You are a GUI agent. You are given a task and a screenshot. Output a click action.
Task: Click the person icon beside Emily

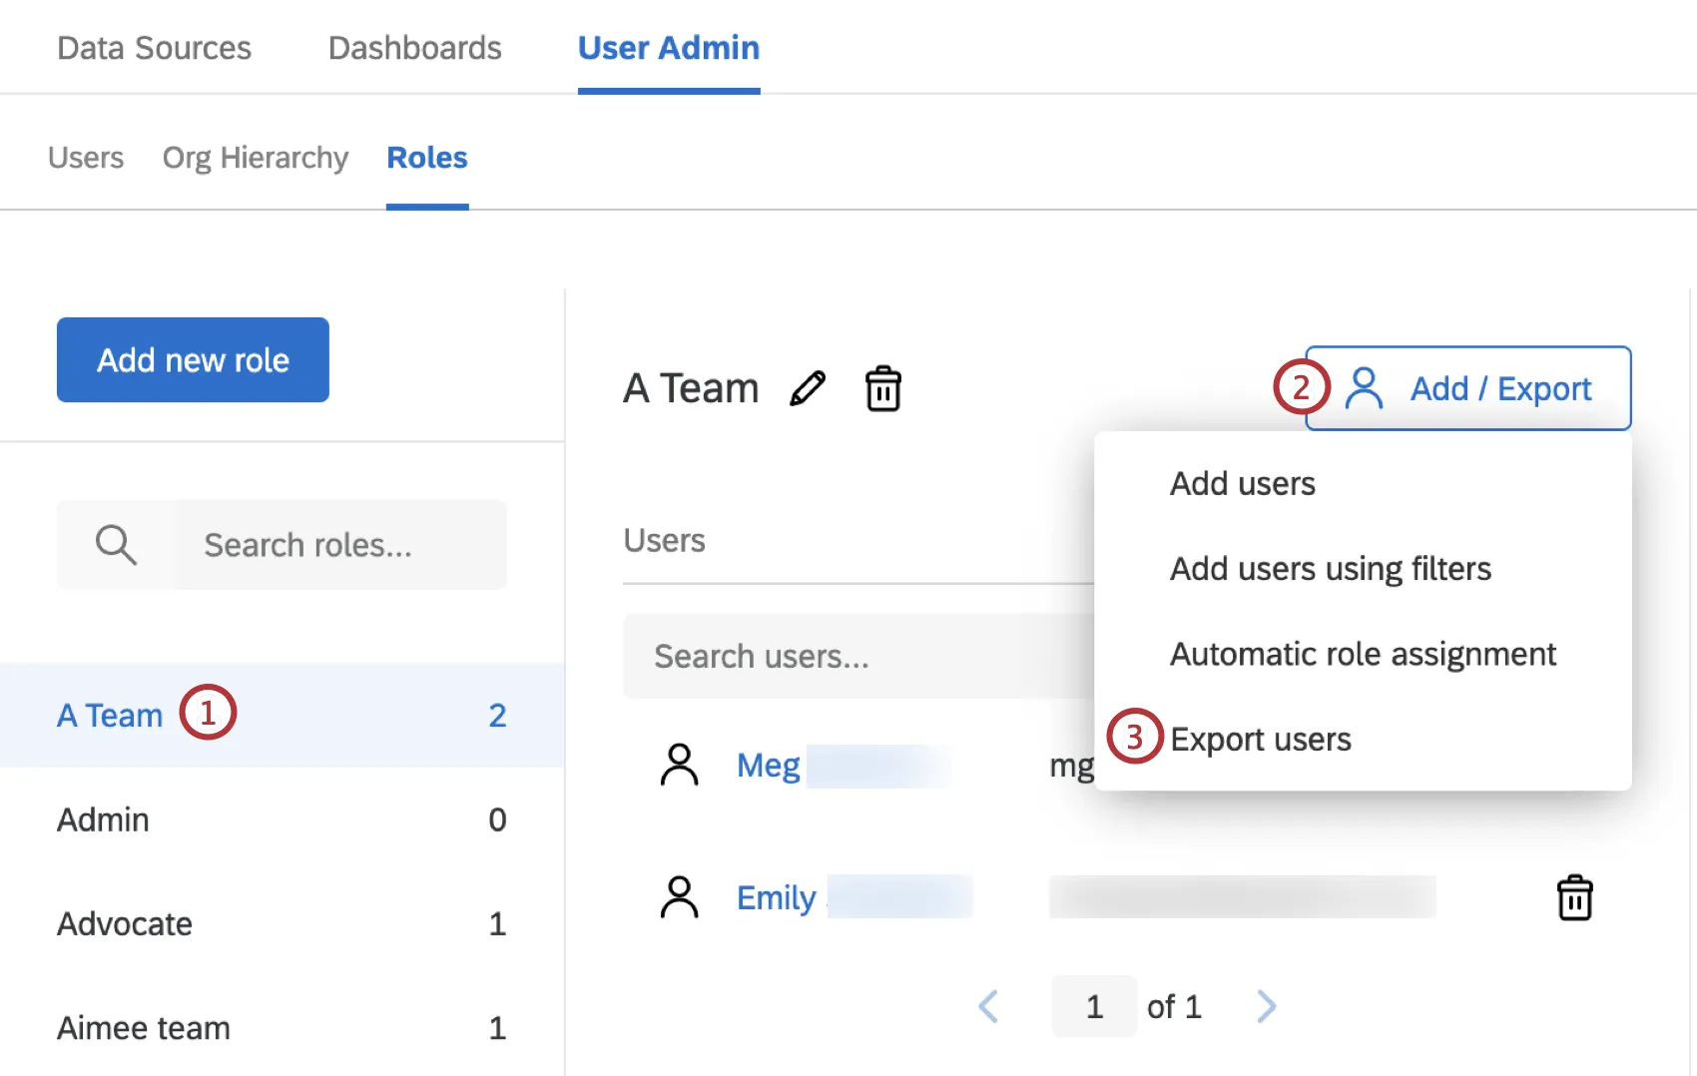tap(679, 897)
